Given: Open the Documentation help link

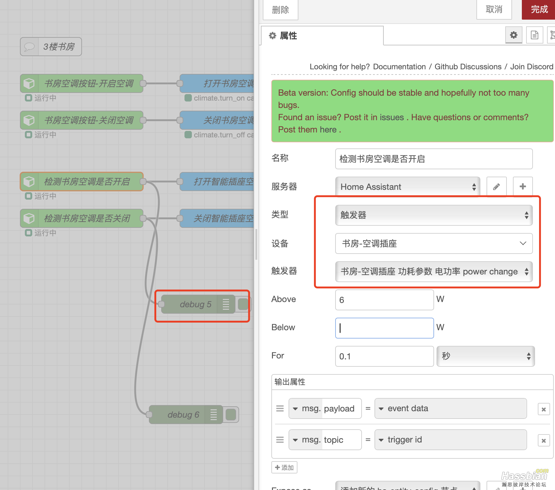Looking at the screenshot, I should coord(399,67).
